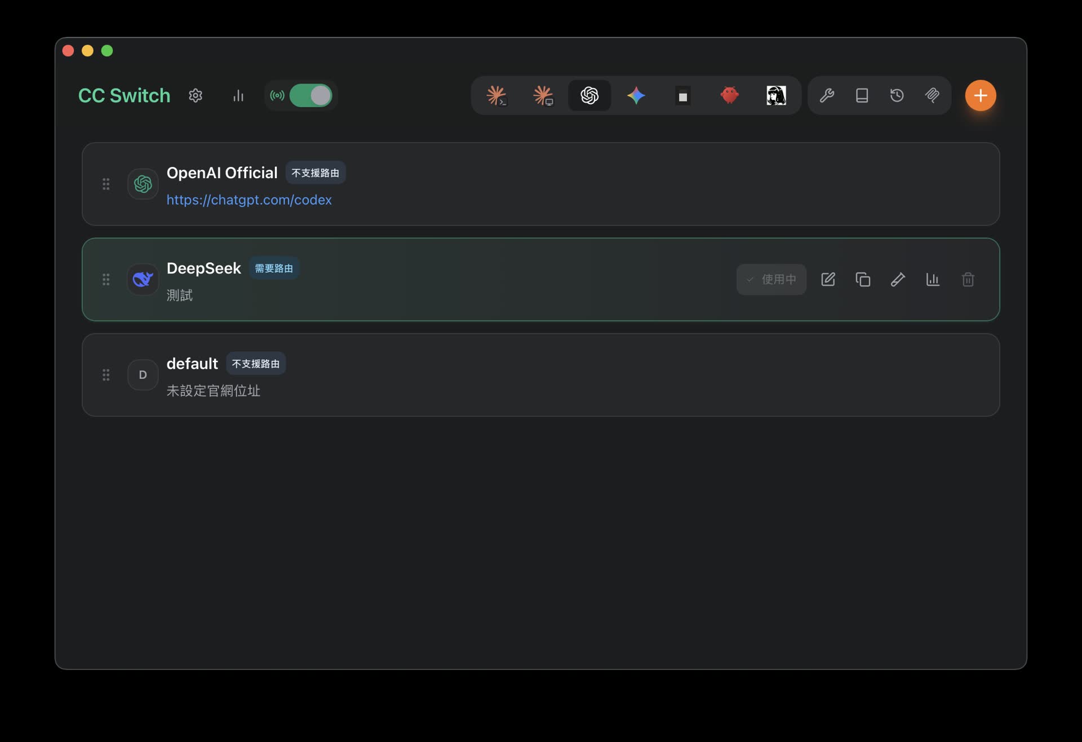This screenshot has height=742, width=1082.
Task: Click the DeepSeek whale logo
Action: (x=143, y=279)
